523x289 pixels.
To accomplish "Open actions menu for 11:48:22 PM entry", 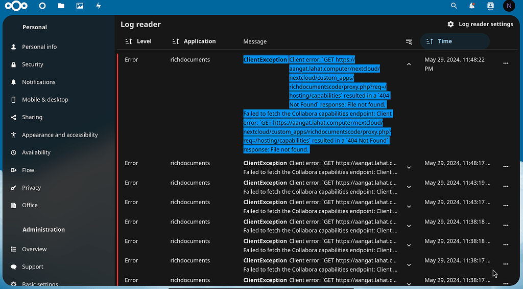I will [x=506, y=63].
